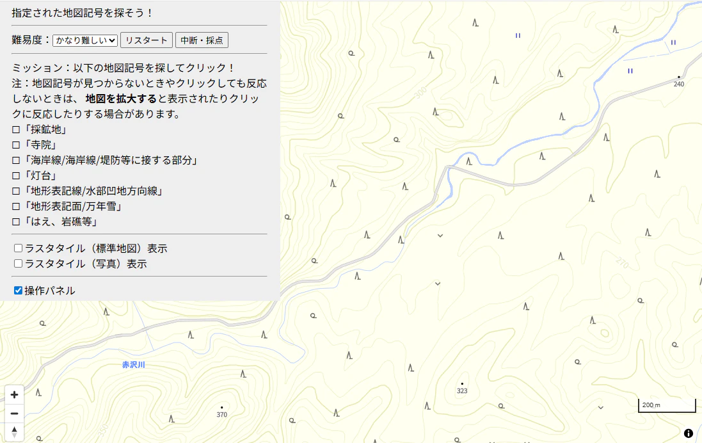The width and height of the screenshot is (702, 443).
Task: Enable ラスタタイル（標準地図）表示
Action: click(x=19, y=248)
